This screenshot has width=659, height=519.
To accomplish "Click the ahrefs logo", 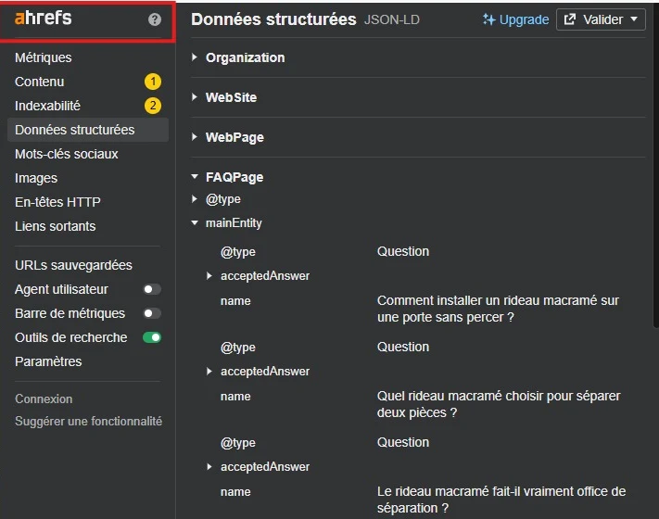I will pos(44,18).
